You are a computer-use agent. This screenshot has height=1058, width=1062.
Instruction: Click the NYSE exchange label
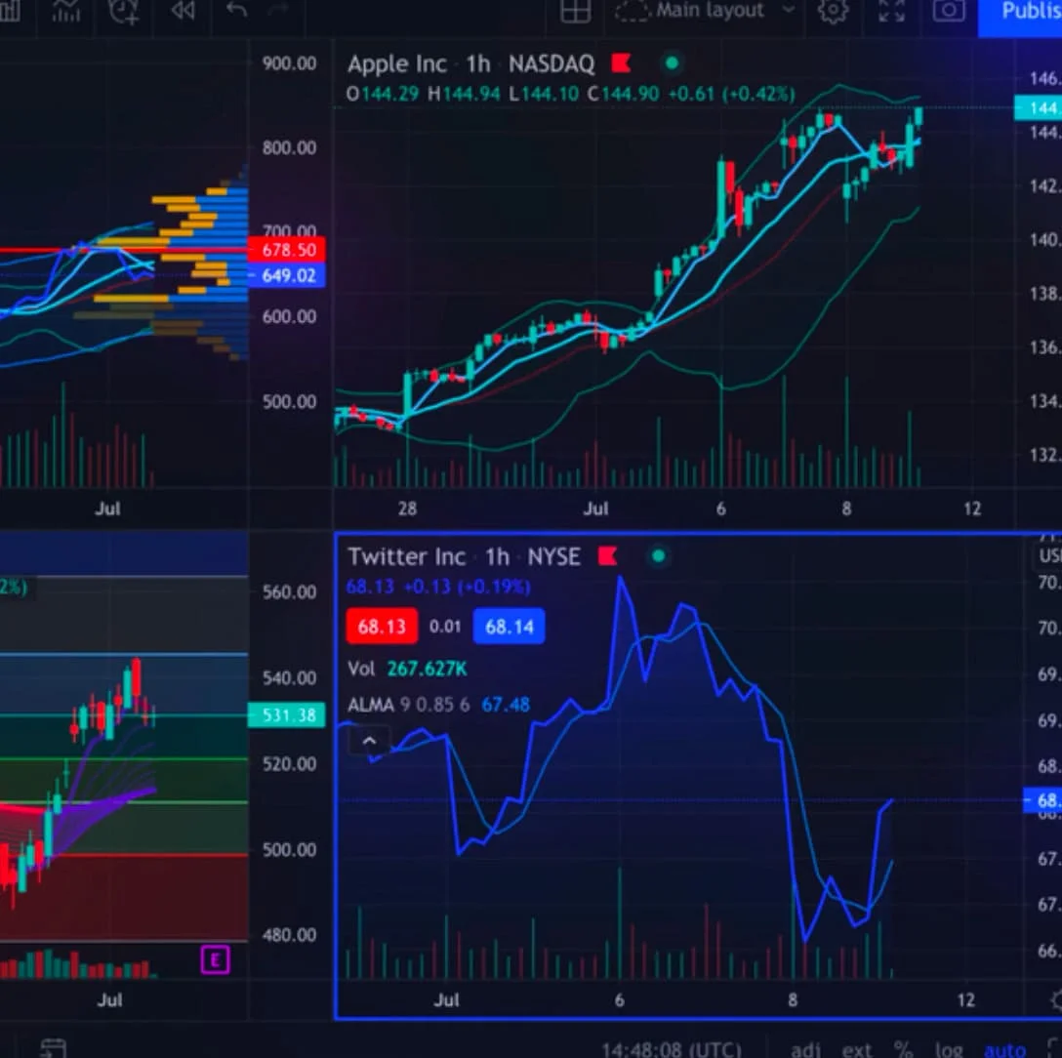point(553,556)
